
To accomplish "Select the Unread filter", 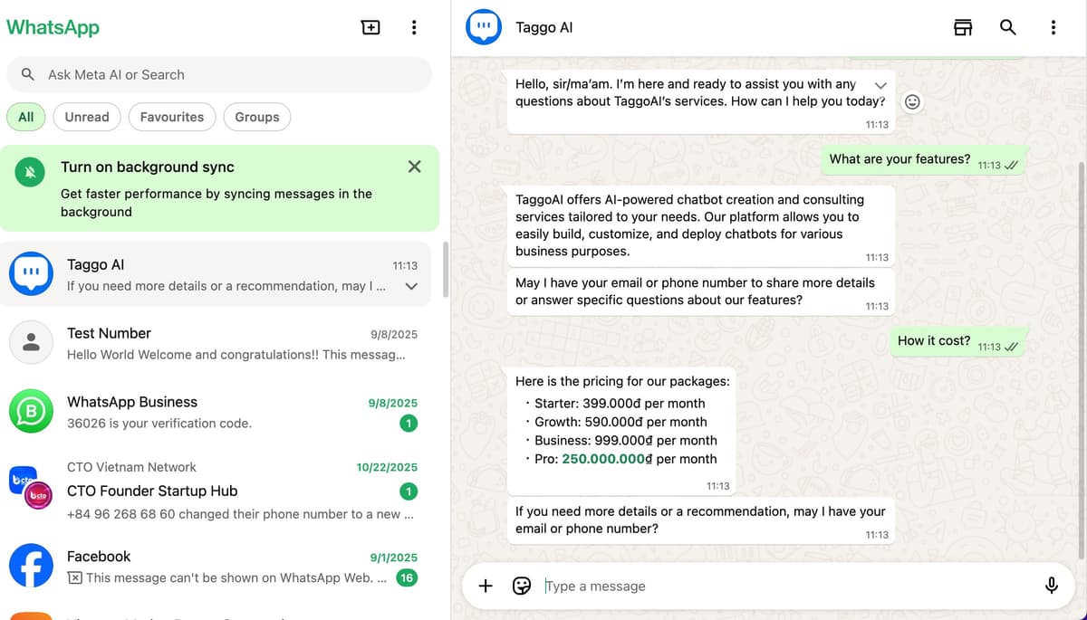I will tap(86, 117).
